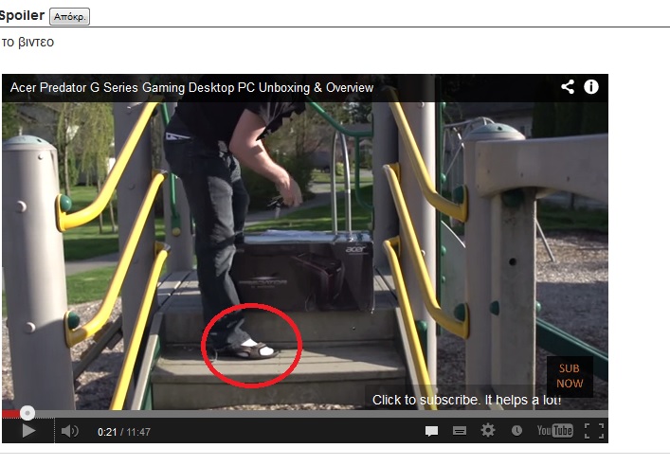670x466 pixels.
Task: Mute the video volume speaker icon
Action: pos(69,431)
